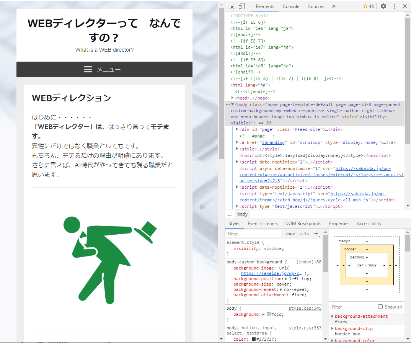Open the Accessibility tab
This screenshot has height=343, width=411.
coord(369,224)
